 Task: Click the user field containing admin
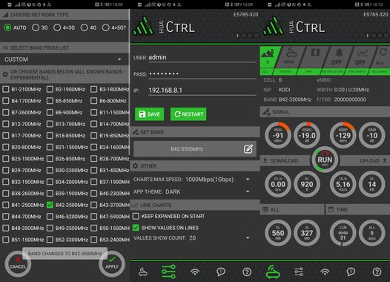pyautogui.click(x=202, y=57)
